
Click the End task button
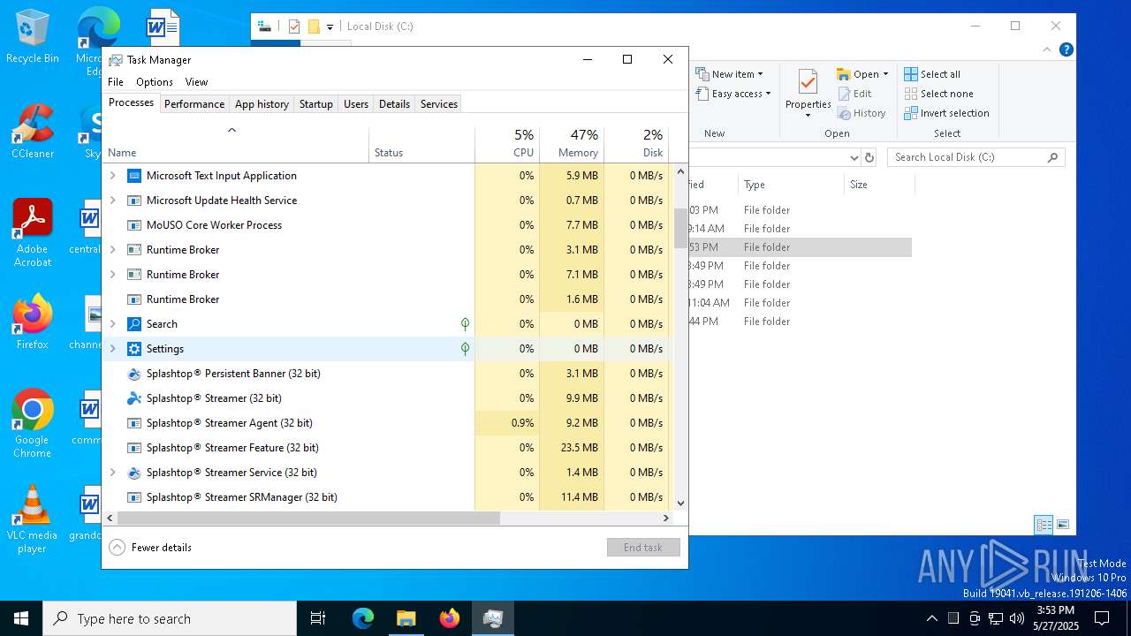(643, 548)
